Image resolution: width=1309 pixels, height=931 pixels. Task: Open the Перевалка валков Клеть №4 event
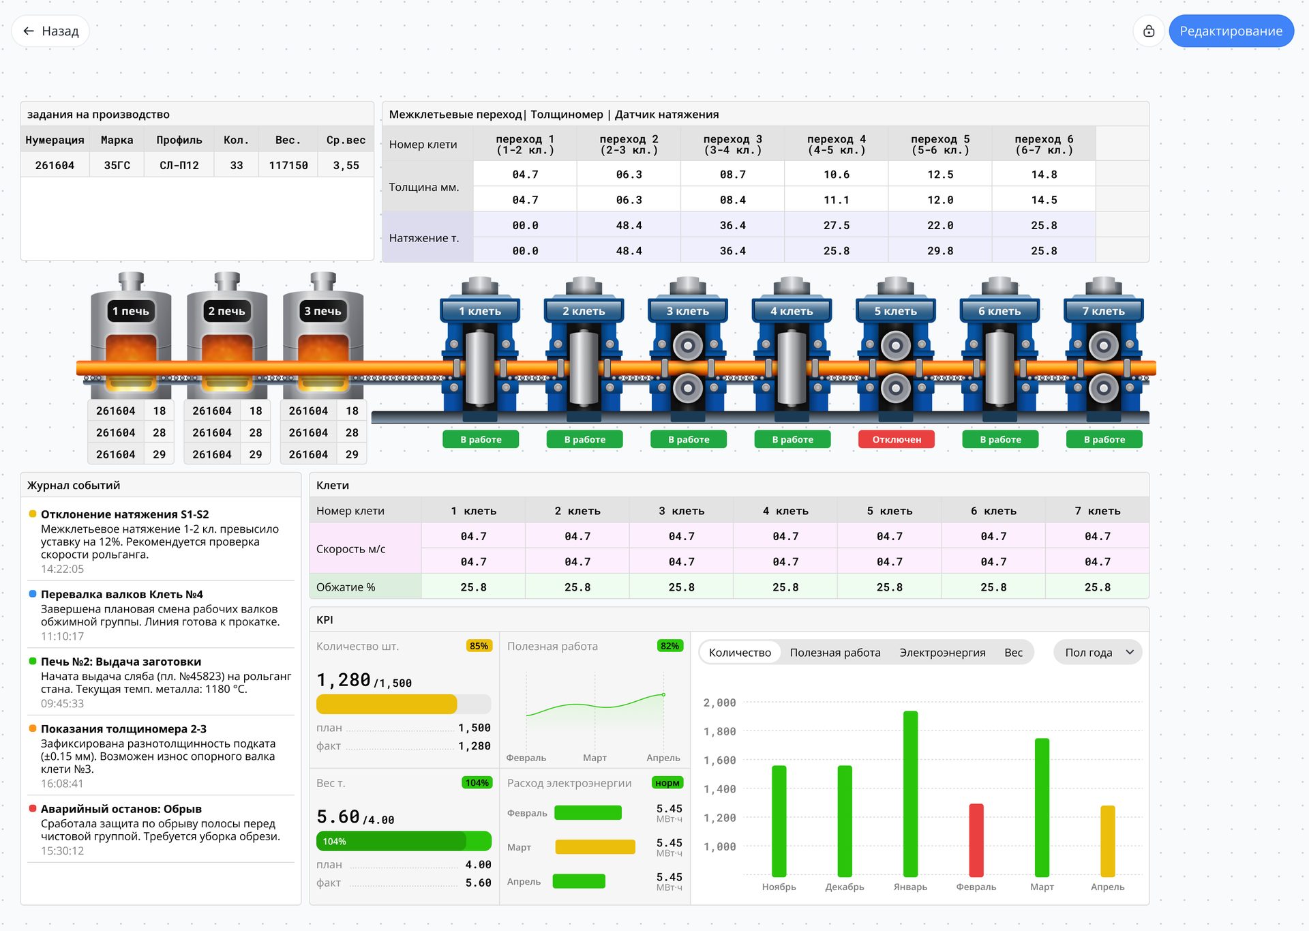pyautogui.click(x=161, y=615)
